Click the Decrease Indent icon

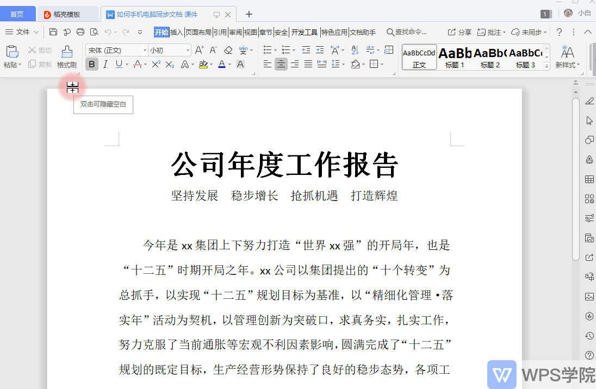(306, 50)
